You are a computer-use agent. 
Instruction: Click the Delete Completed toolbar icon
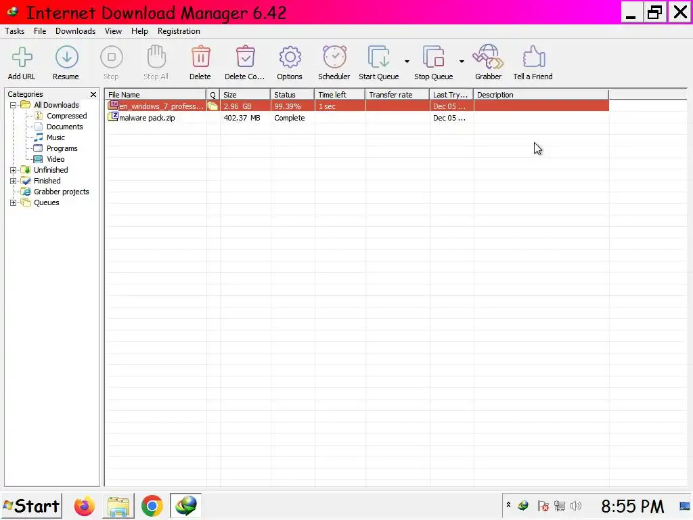pyautogui.click(x=245, y=57)
